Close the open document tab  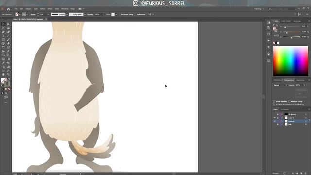(x=46, y=19)
